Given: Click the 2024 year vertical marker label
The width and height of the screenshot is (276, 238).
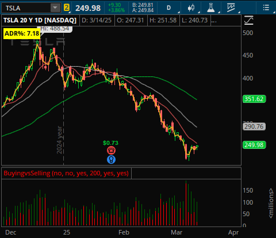Looking at the screenshot, I should pos(59,140).
